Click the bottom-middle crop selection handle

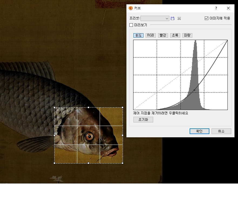coord(89,163)
